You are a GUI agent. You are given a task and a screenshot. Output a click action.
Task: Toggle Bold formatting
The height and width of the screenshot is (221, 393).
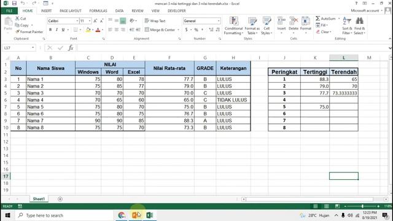click(50, 30)
